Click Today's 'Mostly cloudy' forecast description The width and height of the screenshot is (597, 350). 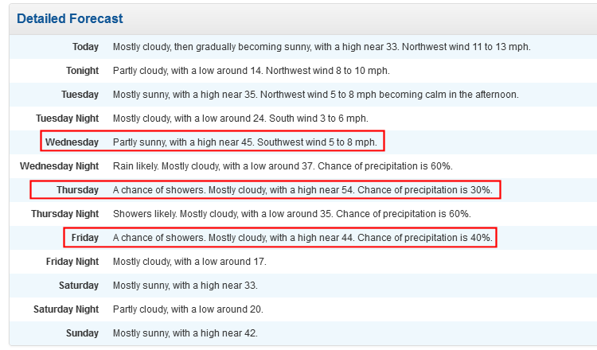322,47
